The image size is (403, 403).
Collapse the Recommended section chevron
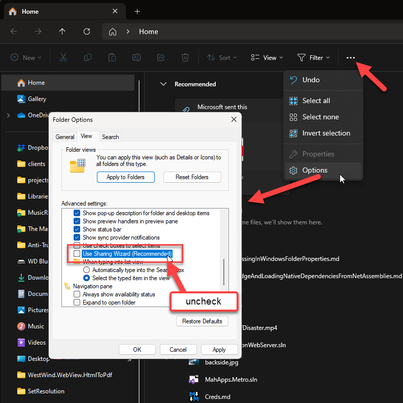pyautogui.click(x=163, y=84)
